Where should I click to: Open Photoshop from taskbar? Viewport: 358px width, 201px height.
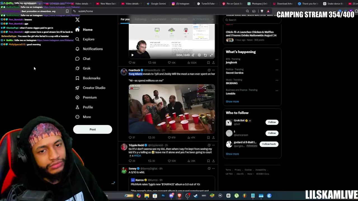click(x=163, y=196)
